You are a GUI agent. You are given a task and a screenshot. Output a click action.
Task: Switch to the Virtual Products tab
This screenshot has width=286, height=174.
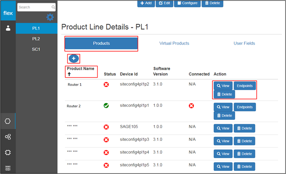coord(174,43)
